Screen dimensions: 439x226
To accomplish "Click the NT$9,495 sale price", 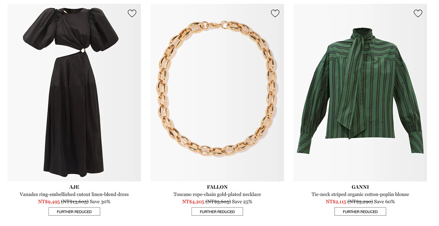I will pyautogui.click(x=49, y=201).
